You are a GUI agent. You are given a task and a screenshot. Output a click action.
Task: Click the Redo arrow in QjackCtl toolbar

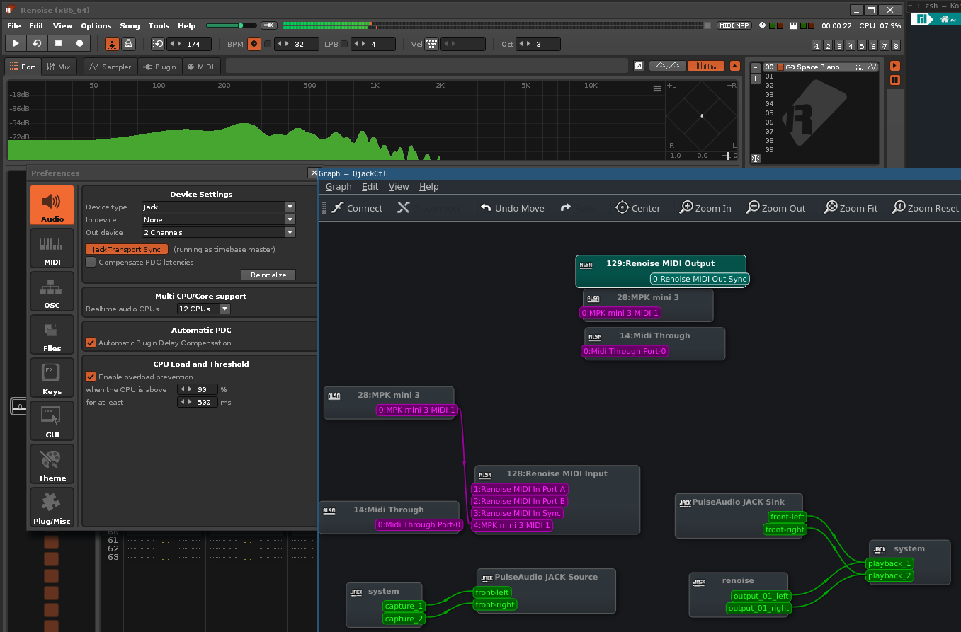[x=565, y=207]
